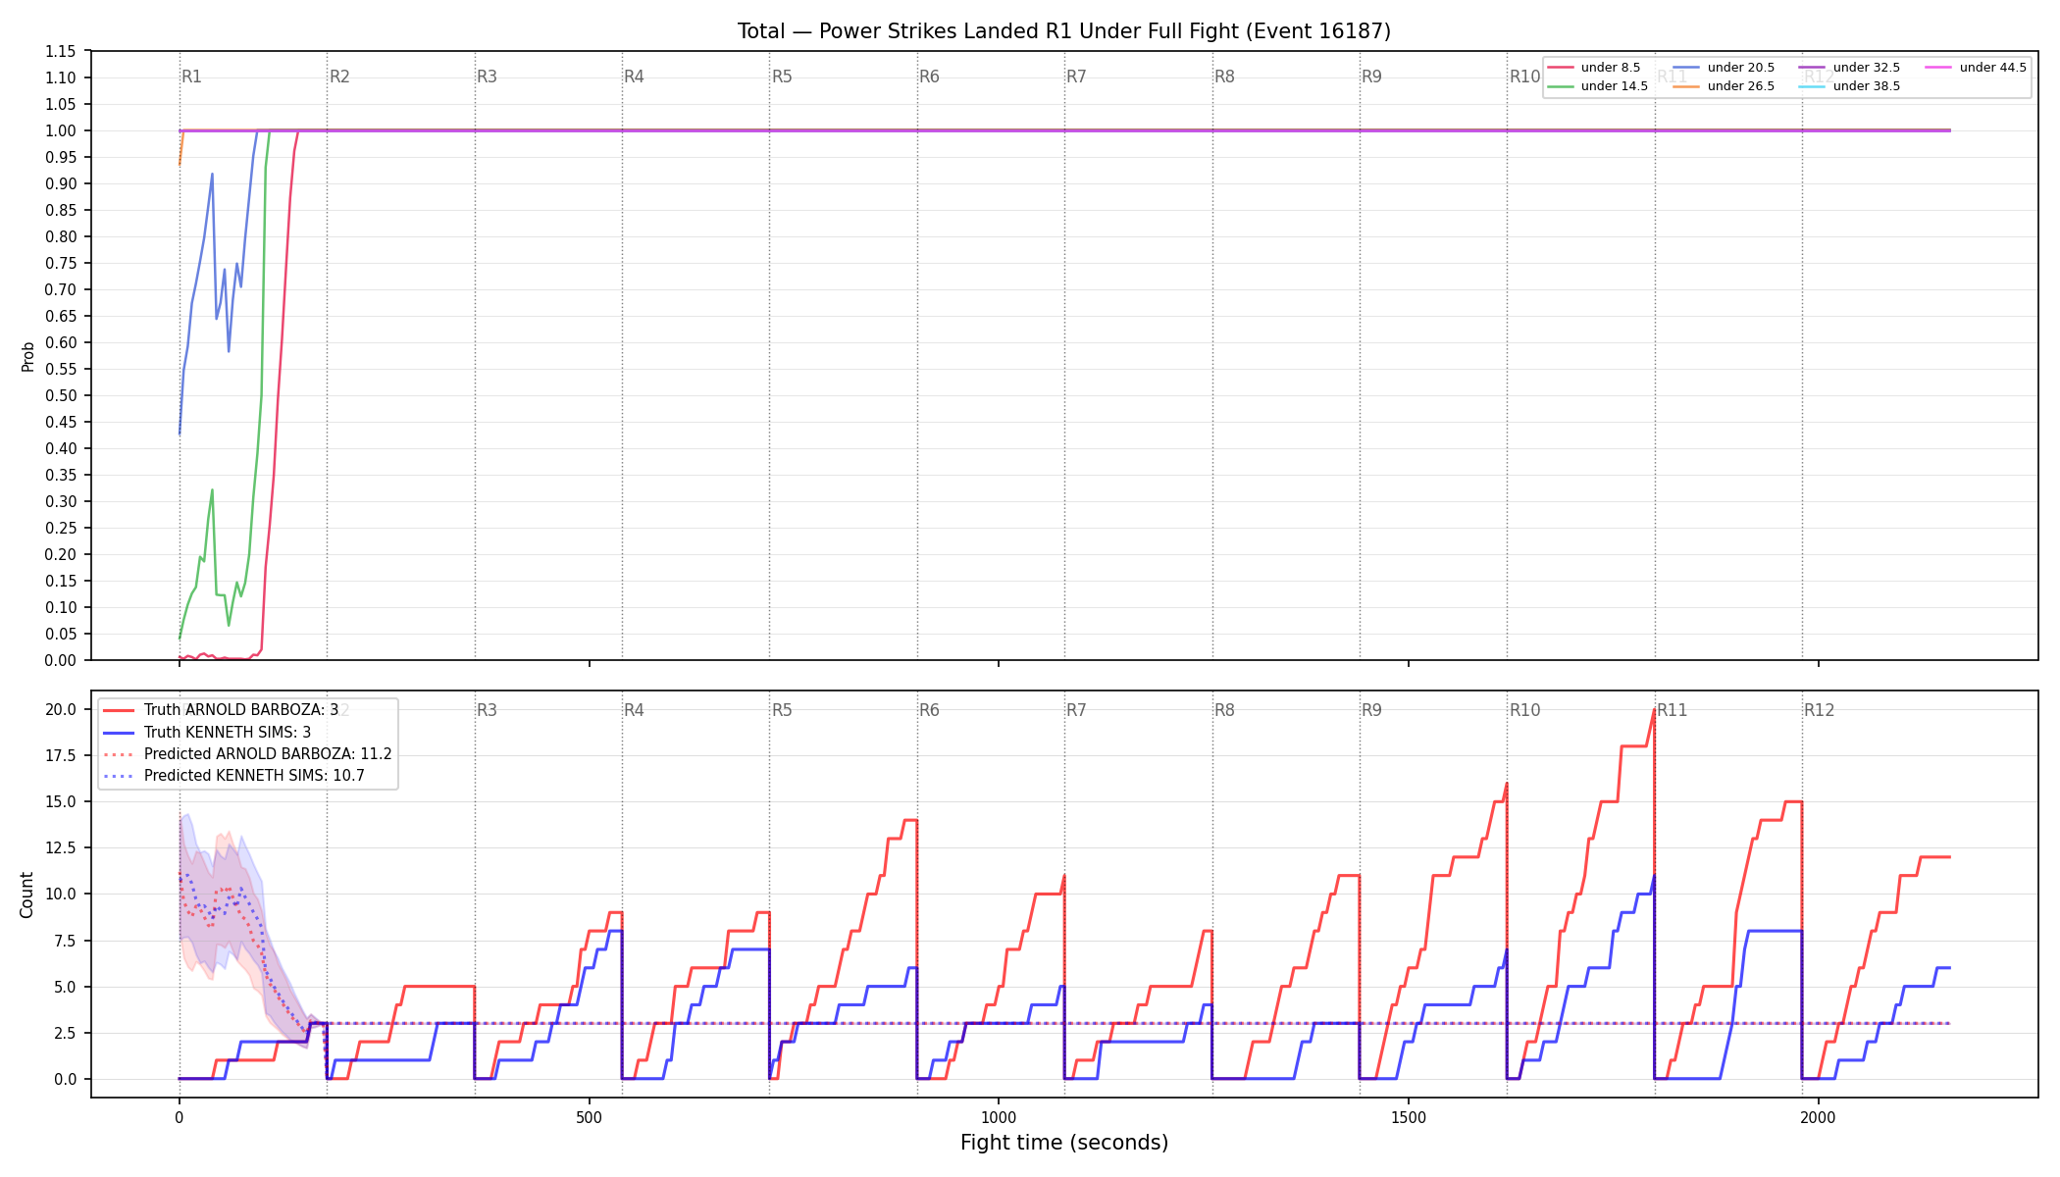Screen dimensions: 2060x1177
Task: Click the R9 round label in the probability chart
Action: 1372,77
